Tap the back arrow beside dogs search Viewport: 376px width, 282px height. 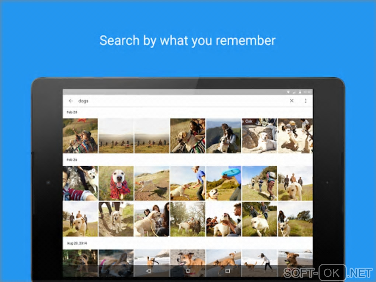pos(70,101)
